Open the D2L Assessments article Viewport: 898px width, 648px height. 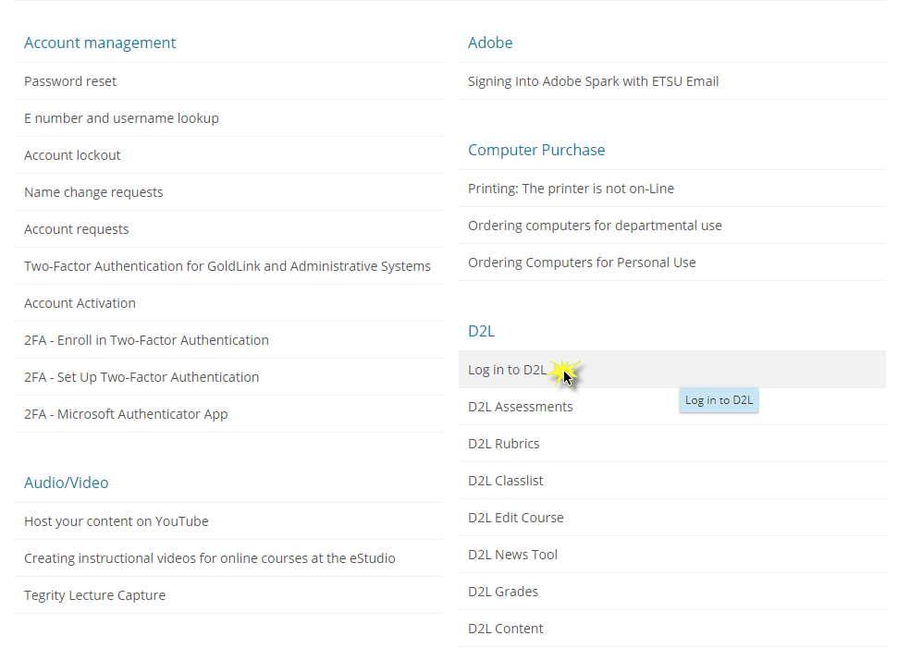point(520,407)
